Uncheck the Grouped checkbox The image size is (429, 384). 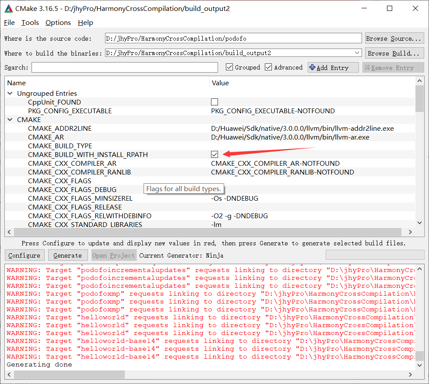pos(229,67)
